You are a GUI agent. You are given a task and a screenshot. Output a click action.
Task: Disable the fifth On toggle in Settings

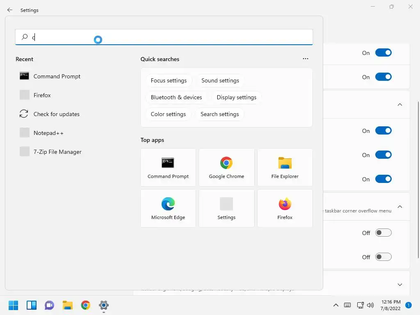point(383,179)
